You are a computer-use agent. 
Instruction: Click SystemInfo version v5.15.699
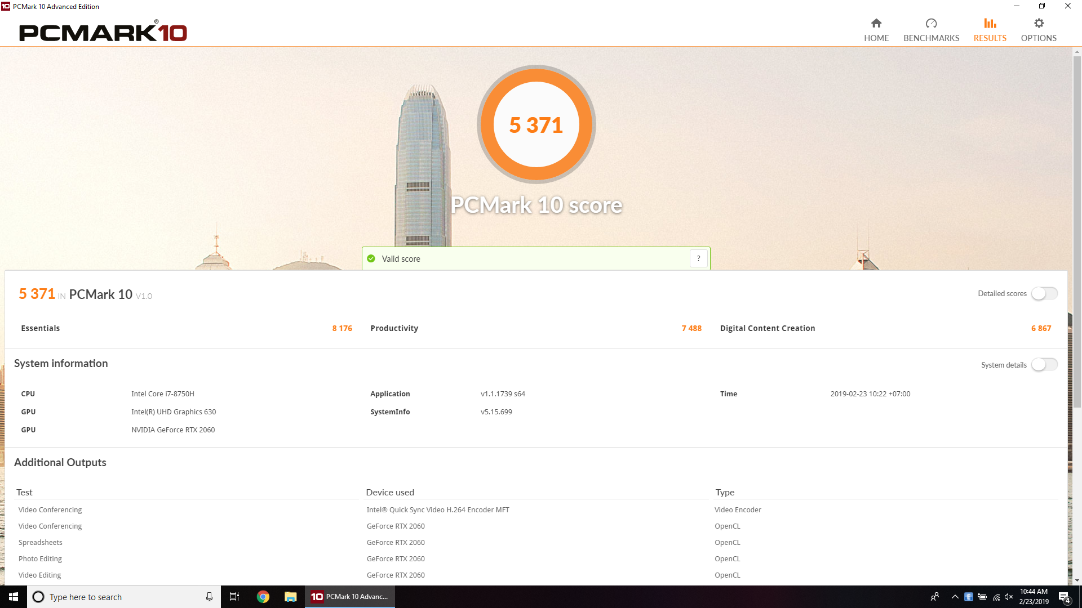pos(496,412)
